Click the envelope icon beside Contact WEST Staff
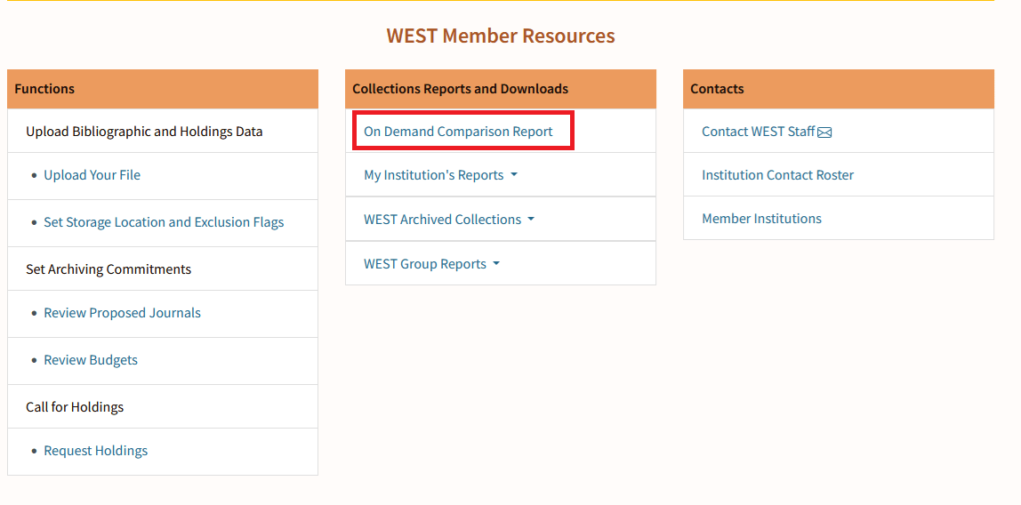This screenshot has height=505, width=1021. tap(825, 132)
